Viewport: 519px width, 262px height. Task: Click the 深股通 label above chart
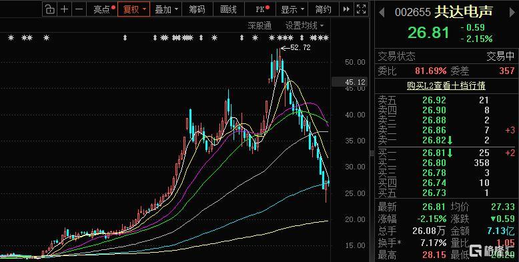[259, 25]
